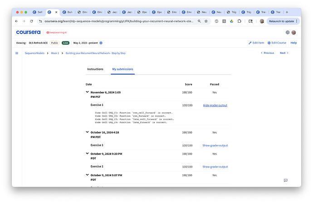313x202 pixels.
Task: Switch to the Emc tab with Coursera favicon
Action: (186, 12)
